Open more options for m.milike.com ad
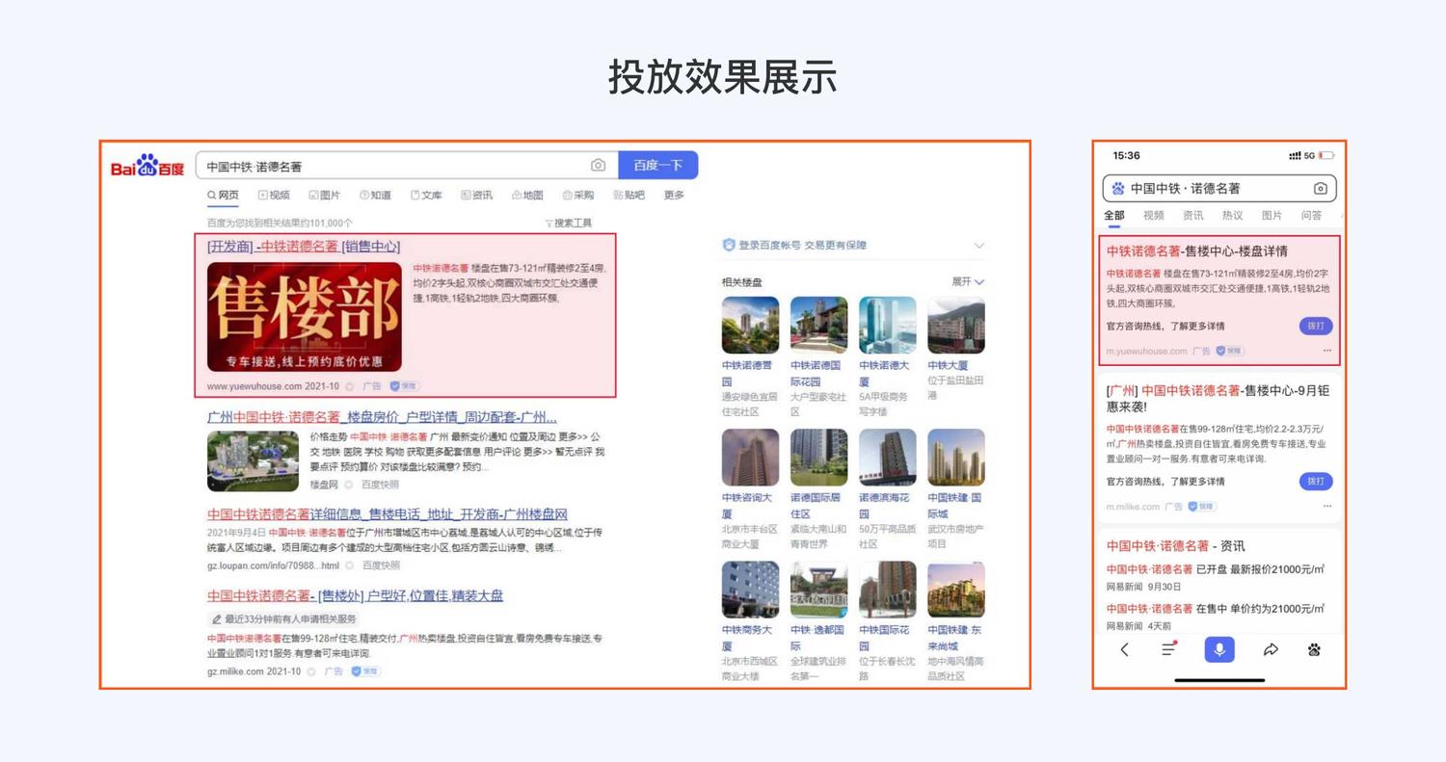 click(1327, 506)
